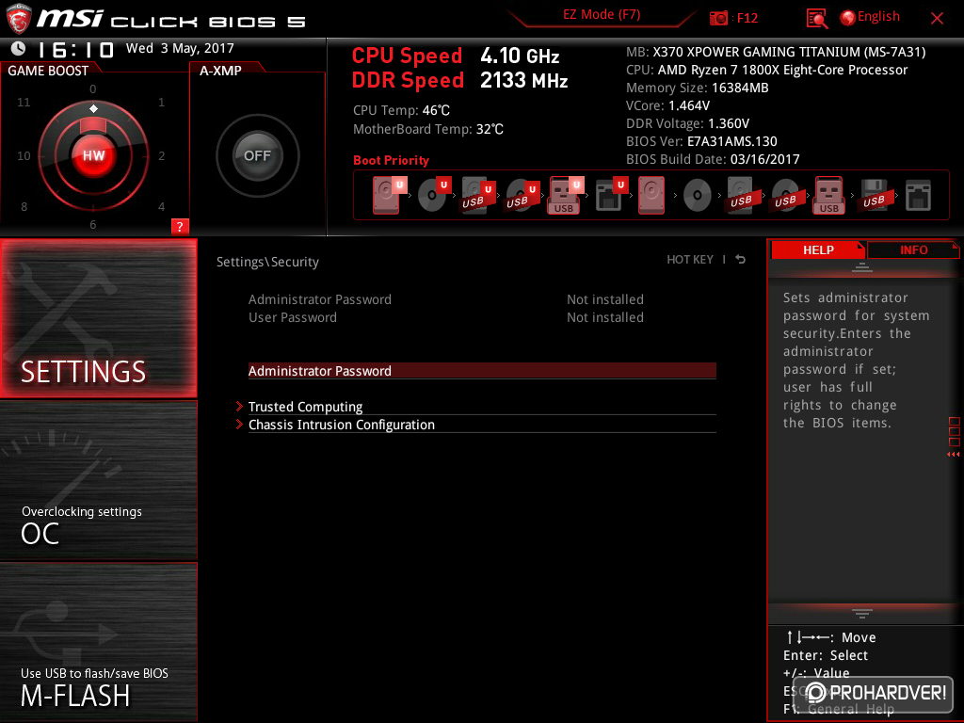Select the UEFI USB key boot device
The width and height of the screenshot is (964, 723).
(565, 196)
